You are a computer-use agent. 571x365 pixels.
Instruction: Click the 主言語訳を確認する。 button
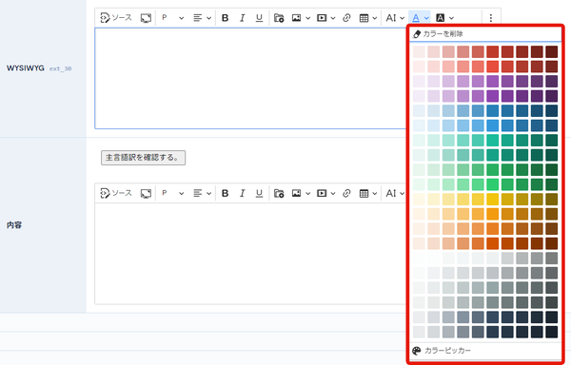pyautogui.click(x=143, y=158)
